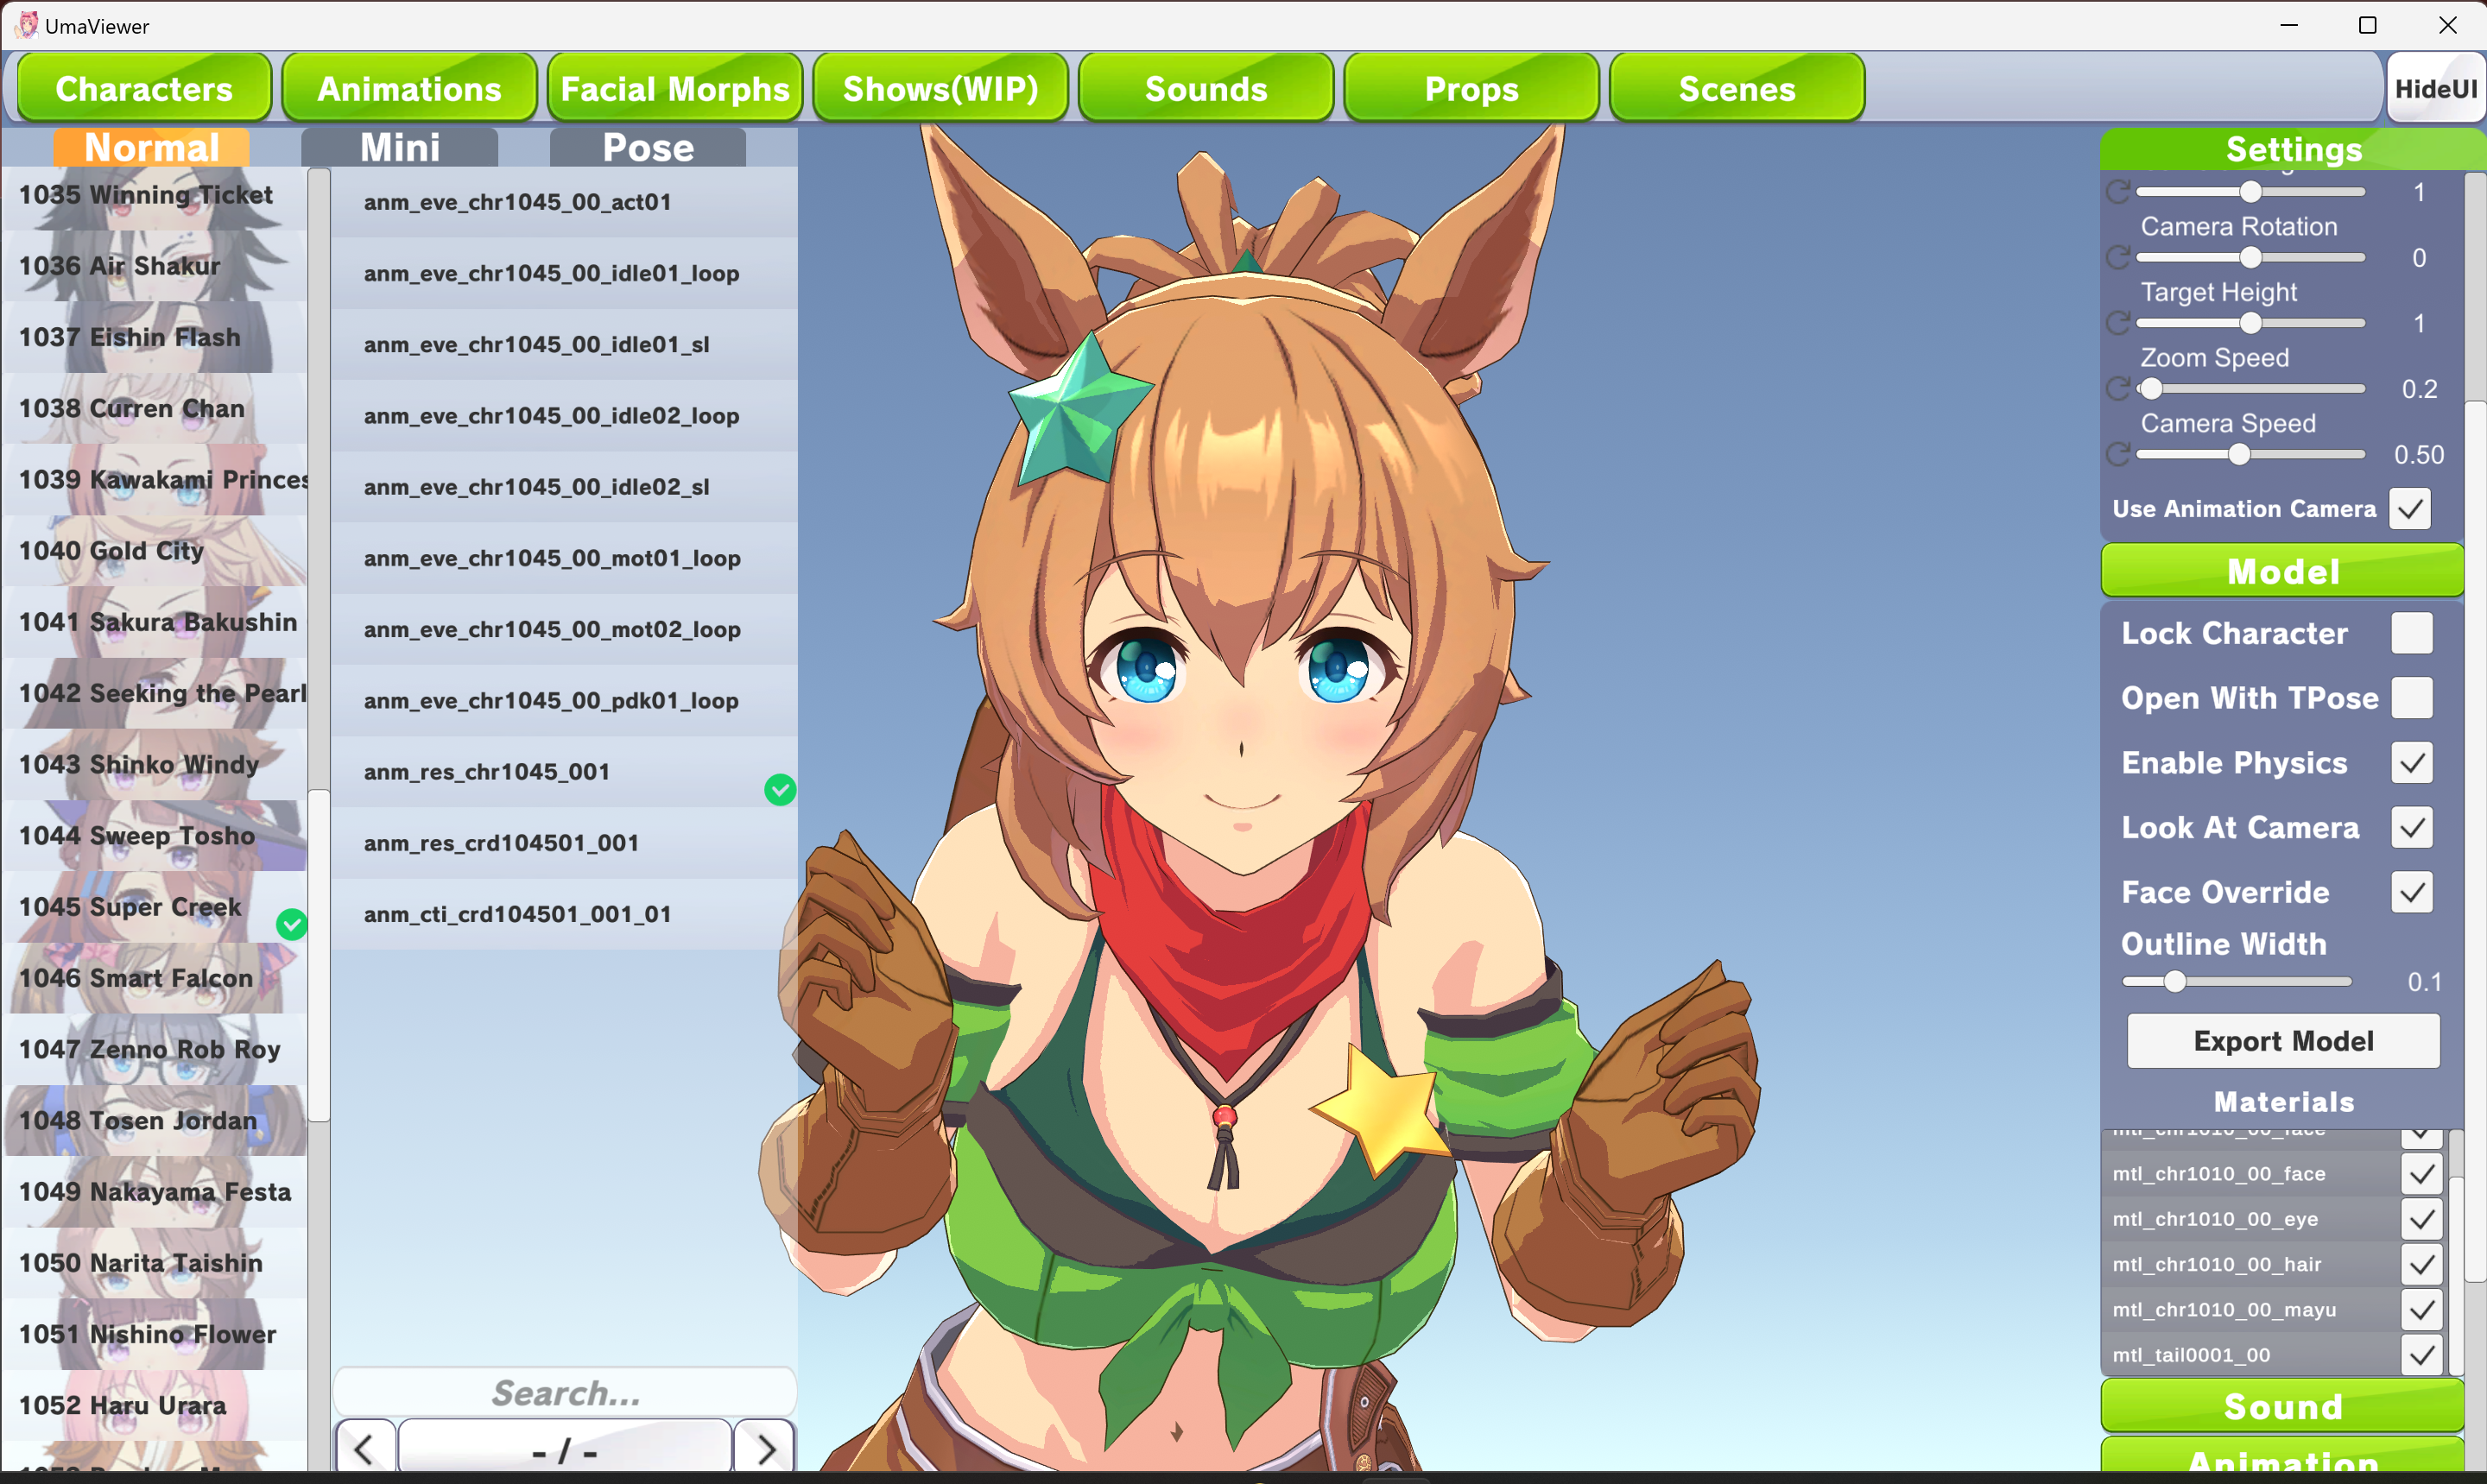This screenshot has height=1484, width=2487.
Task: Select character 1036 Air Shakur
Action: coord(155,266)
